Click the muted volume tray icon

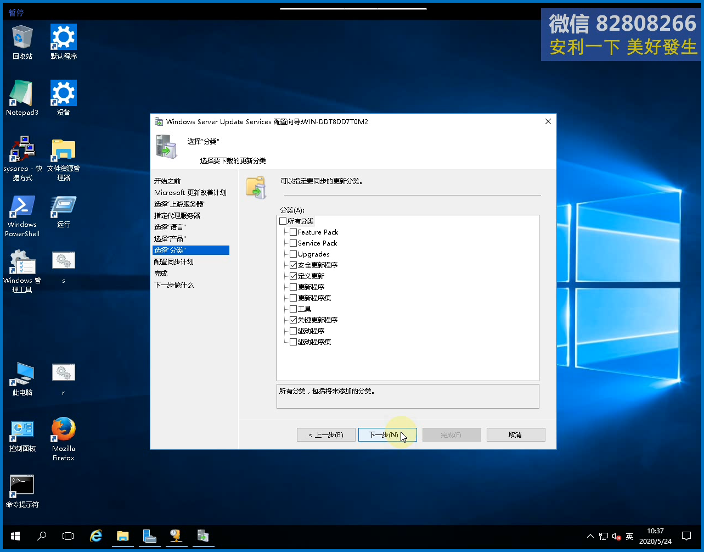click(x=617, y=536)
